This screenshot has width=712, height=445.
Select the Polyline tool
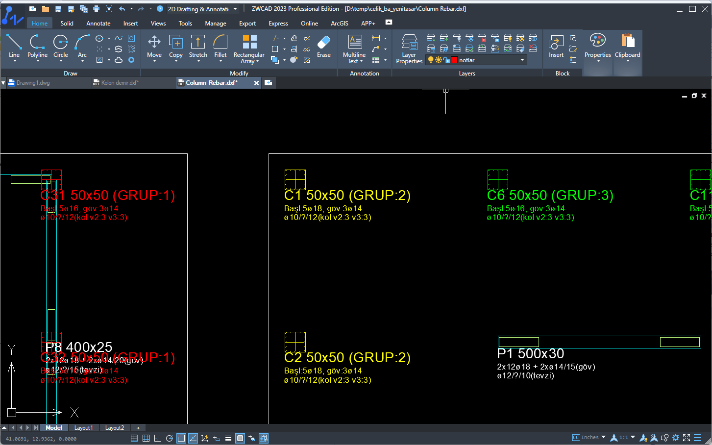37,46
